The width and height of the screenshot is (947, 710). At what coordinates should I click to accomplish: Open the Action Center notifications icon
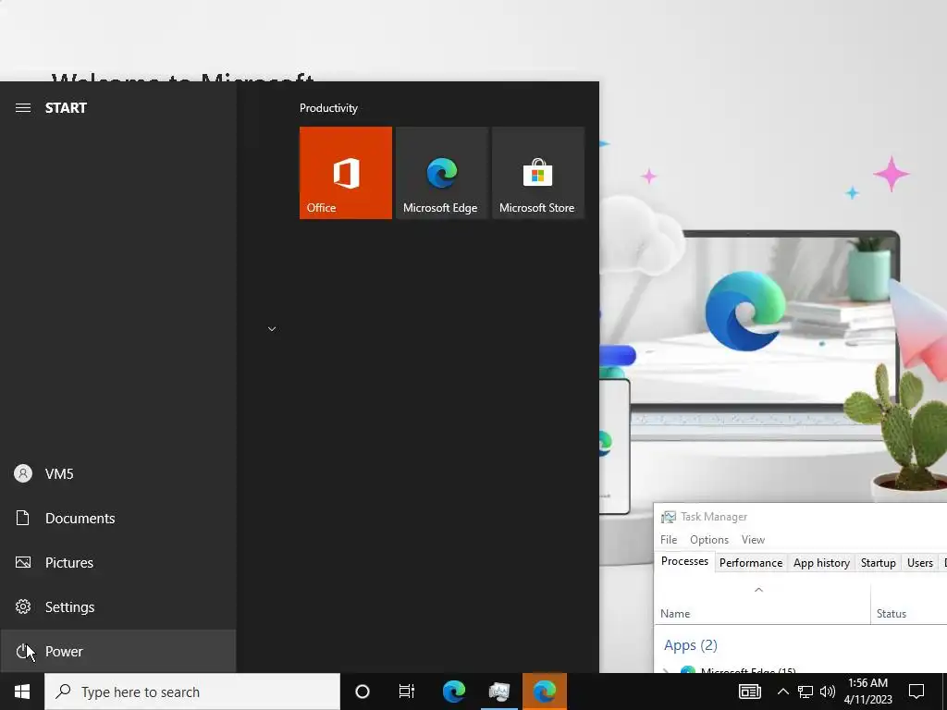[916, 692]
